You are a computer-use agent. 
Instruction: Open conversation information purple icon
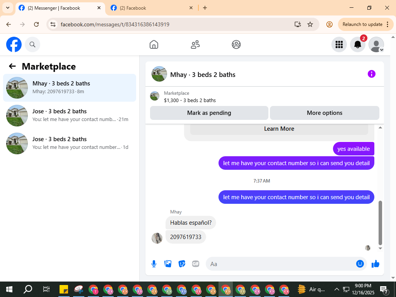pyautogui.click(x=372, y=74)
